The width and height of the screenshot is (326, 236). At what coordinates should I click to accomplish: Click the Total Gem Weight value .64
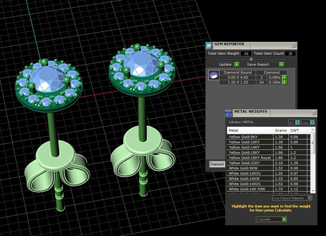[246, 54]
